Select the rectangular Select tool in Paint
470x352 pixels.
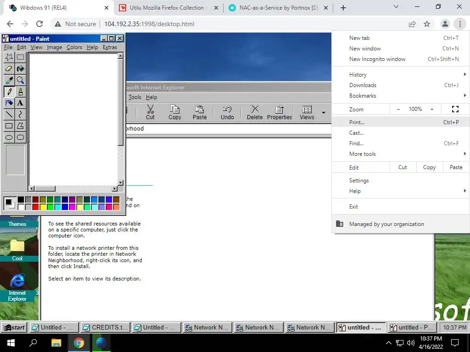coord(20,57)
